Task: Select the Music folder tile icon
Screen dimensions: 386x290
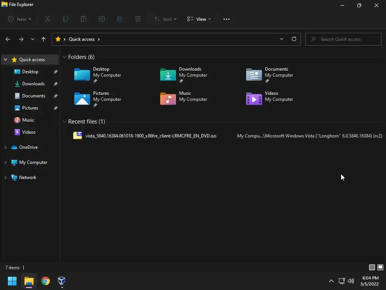Action: click(168, 99)
